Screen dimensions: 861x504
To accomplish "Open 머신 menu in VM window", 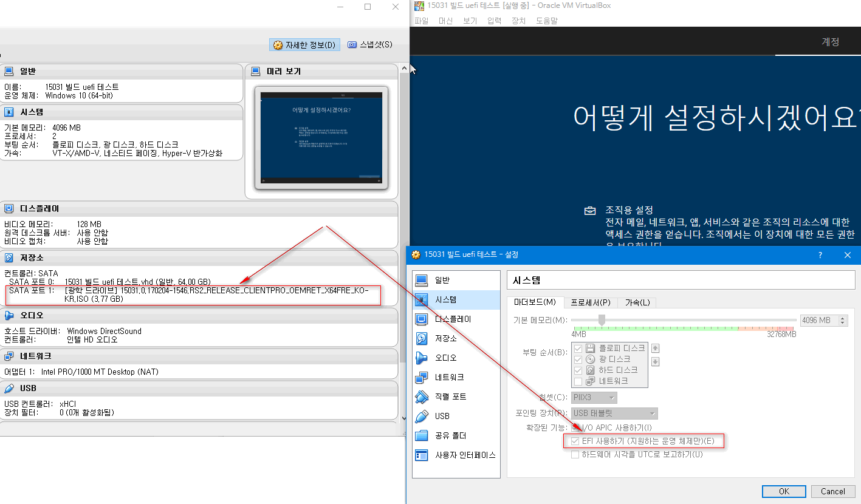I will 445,21.
